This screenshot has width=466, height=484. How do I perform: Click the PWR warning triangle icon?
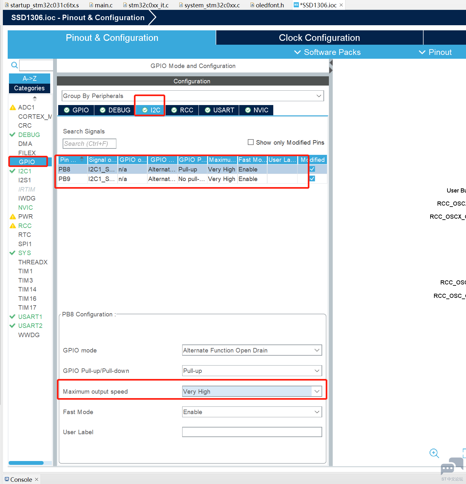(13, 216)
